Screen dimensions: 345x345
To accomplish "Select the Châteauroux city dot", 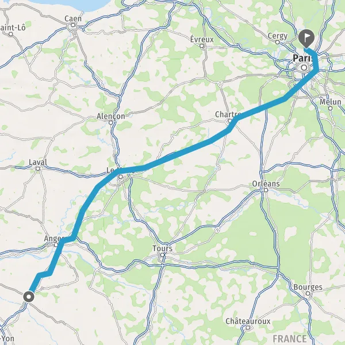I will click(248, 328).
